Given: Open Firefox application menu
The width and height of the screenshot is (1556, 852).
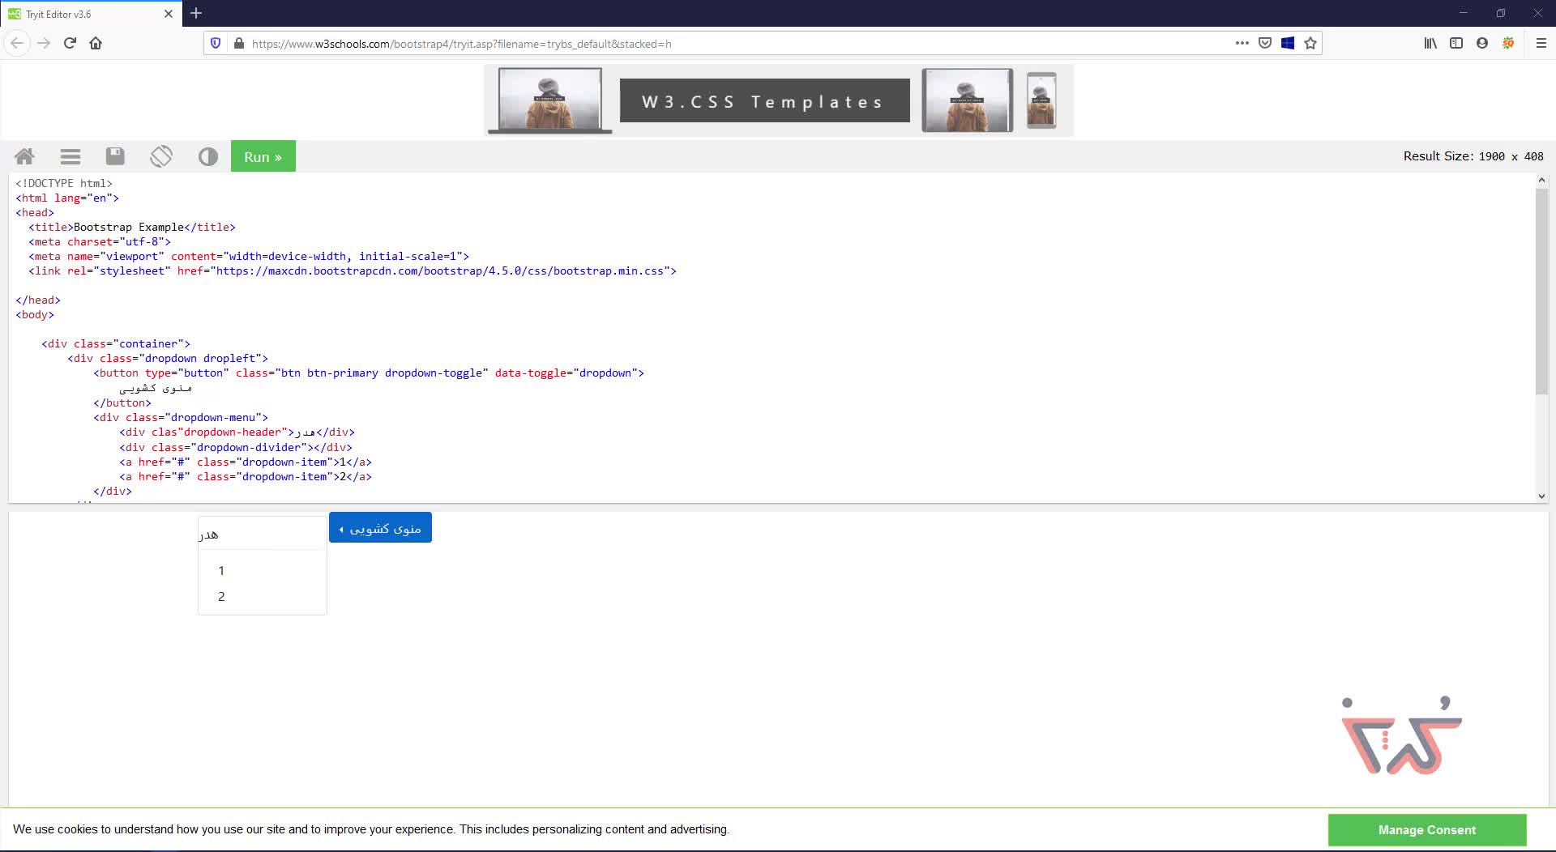Looking at the screenshot, I should (1541, 44).
